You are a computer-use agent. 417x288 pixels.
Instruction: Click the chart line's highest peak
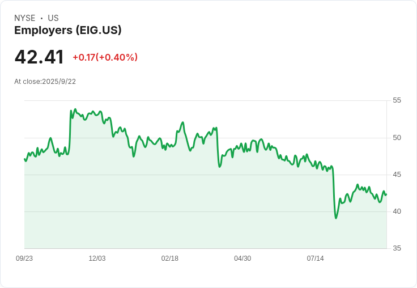click(75, 109)
